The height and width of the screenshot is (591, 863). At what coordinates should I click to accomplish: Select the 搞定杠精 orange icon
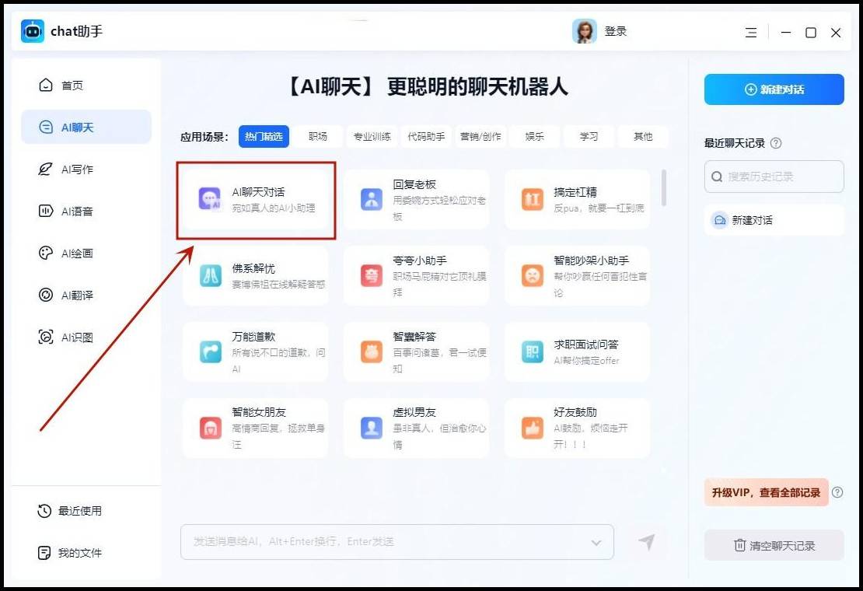pos(533,199)
